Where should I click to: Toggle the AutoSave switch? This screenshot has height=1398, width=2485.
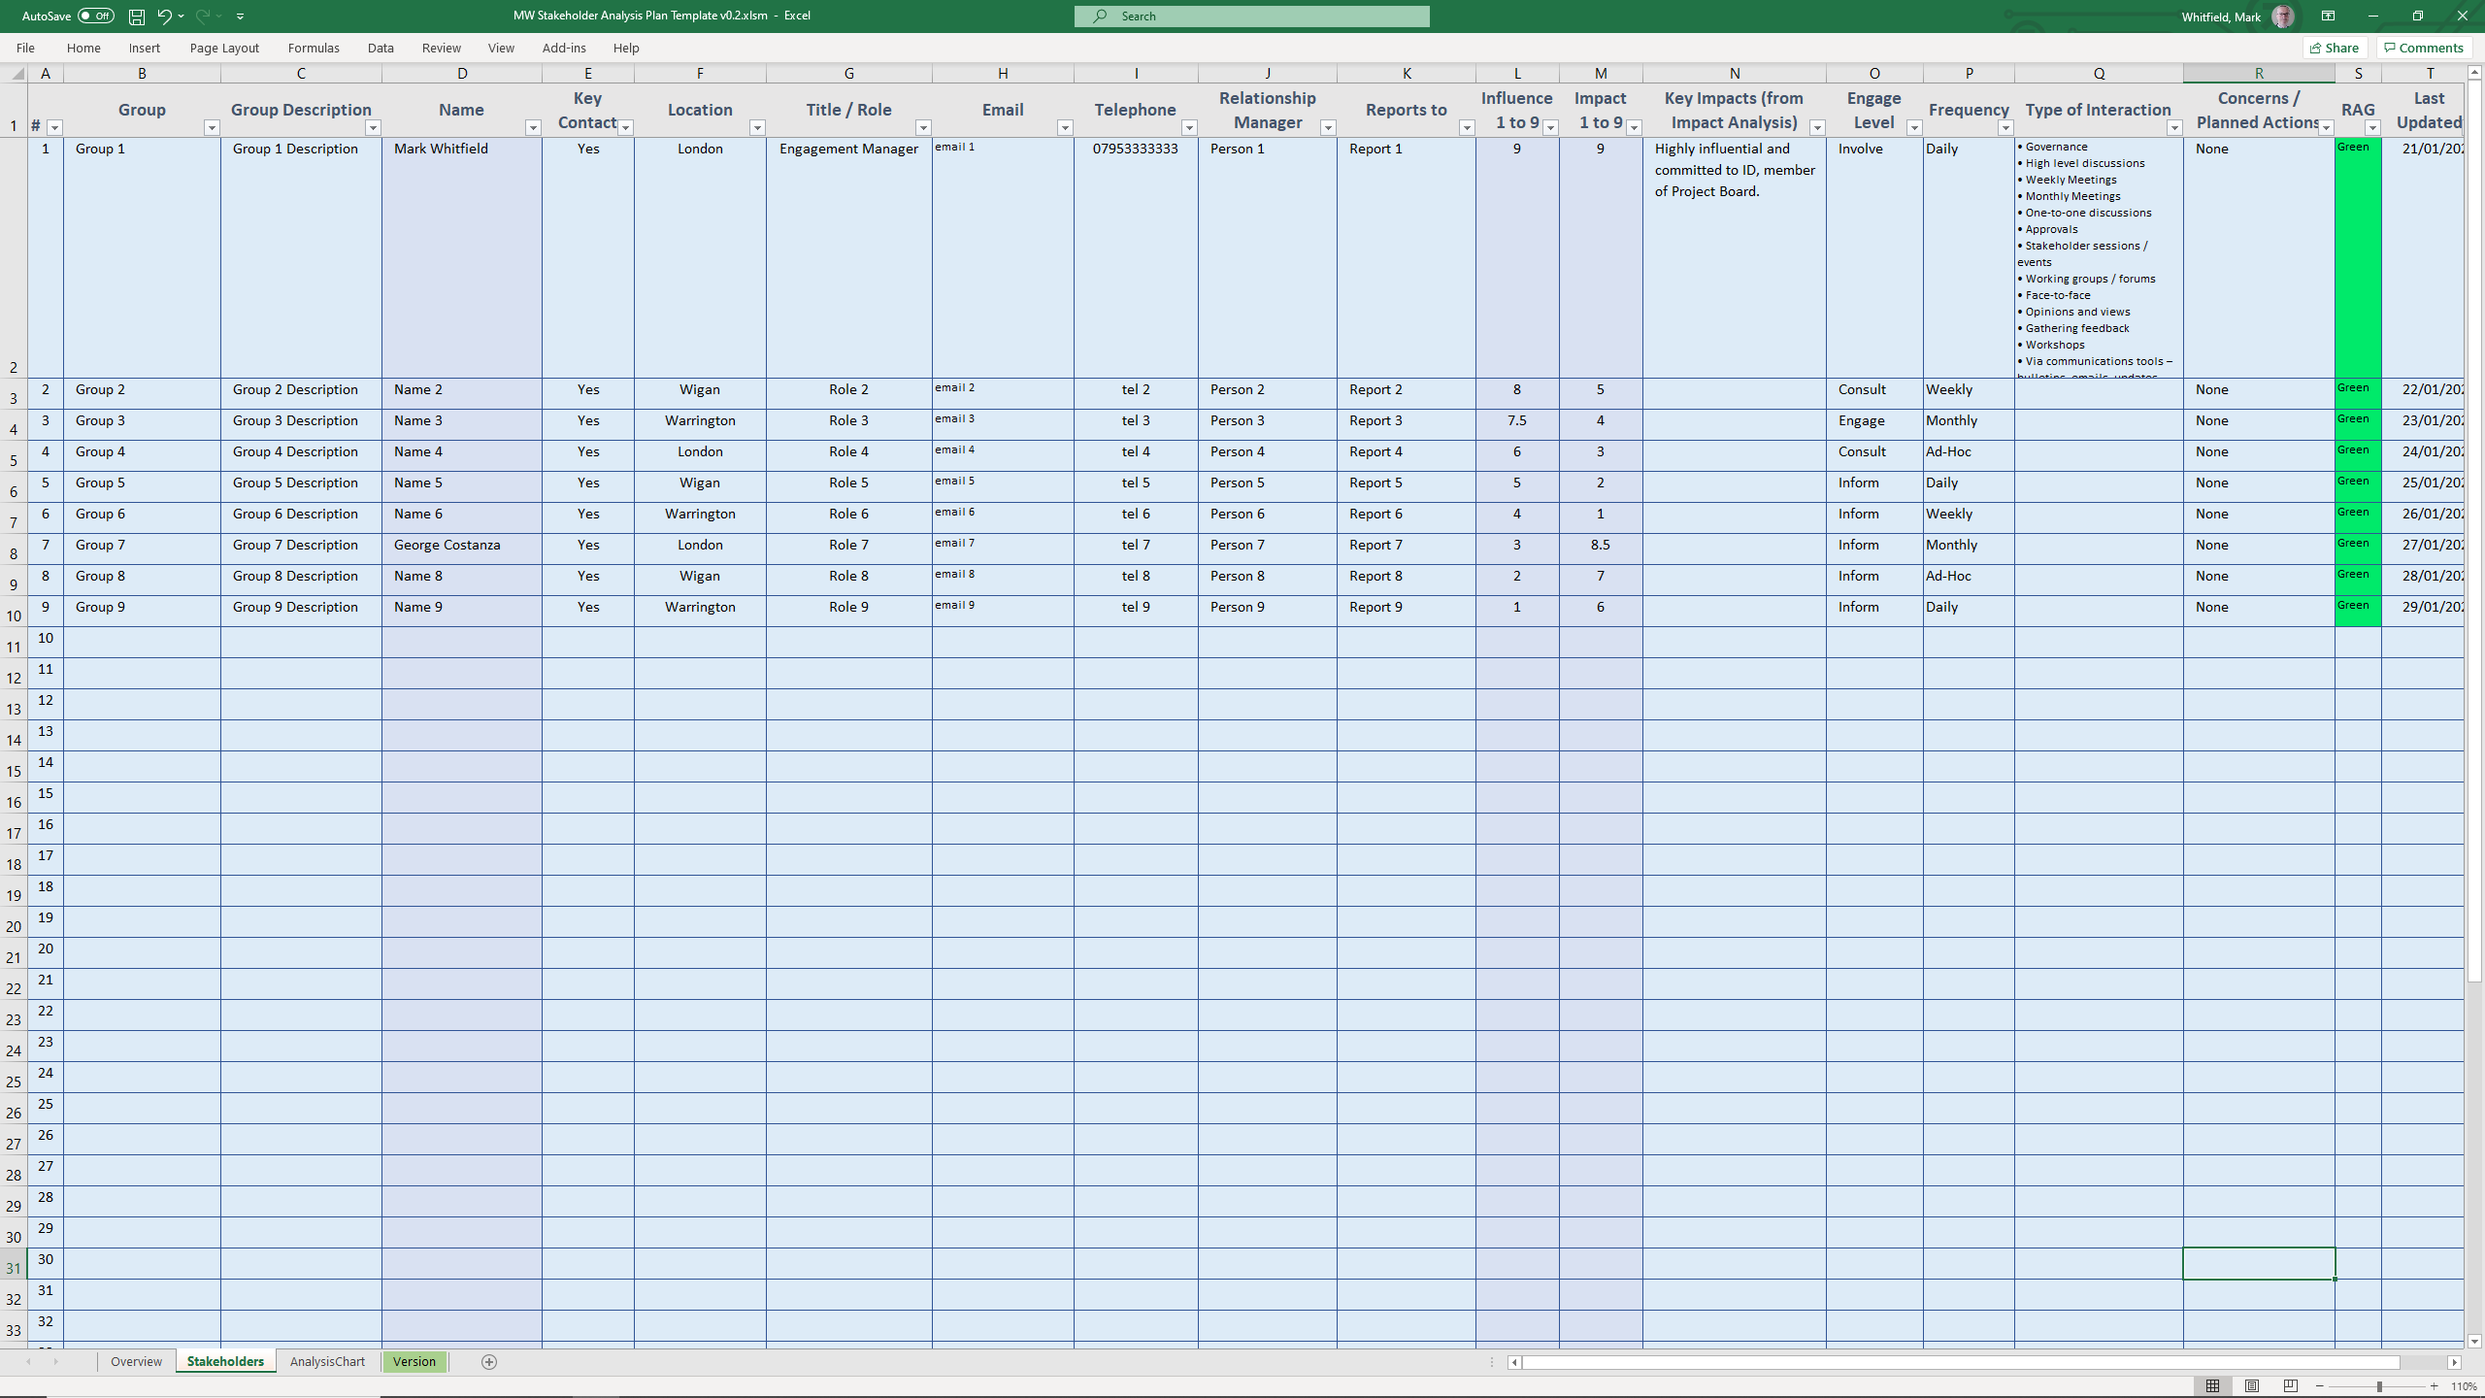coord(95,17)
